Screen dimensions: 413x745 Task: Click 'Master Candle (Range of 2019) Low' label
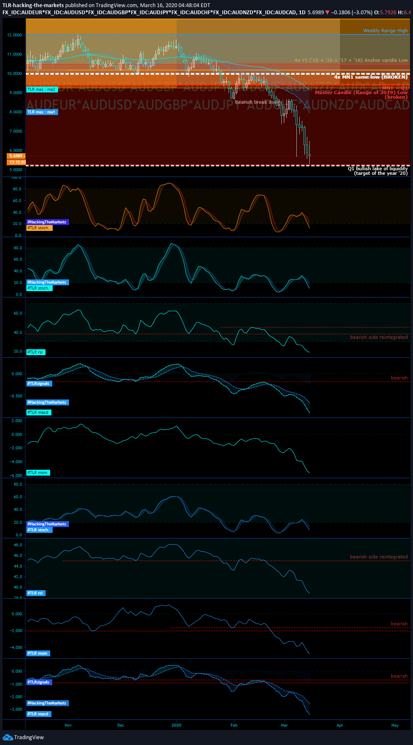pos(361,92)
